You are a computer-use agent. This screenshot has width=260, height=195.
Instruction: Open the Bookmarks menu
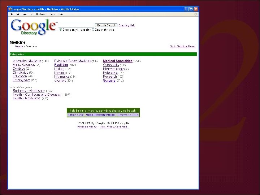pos(42,14)
